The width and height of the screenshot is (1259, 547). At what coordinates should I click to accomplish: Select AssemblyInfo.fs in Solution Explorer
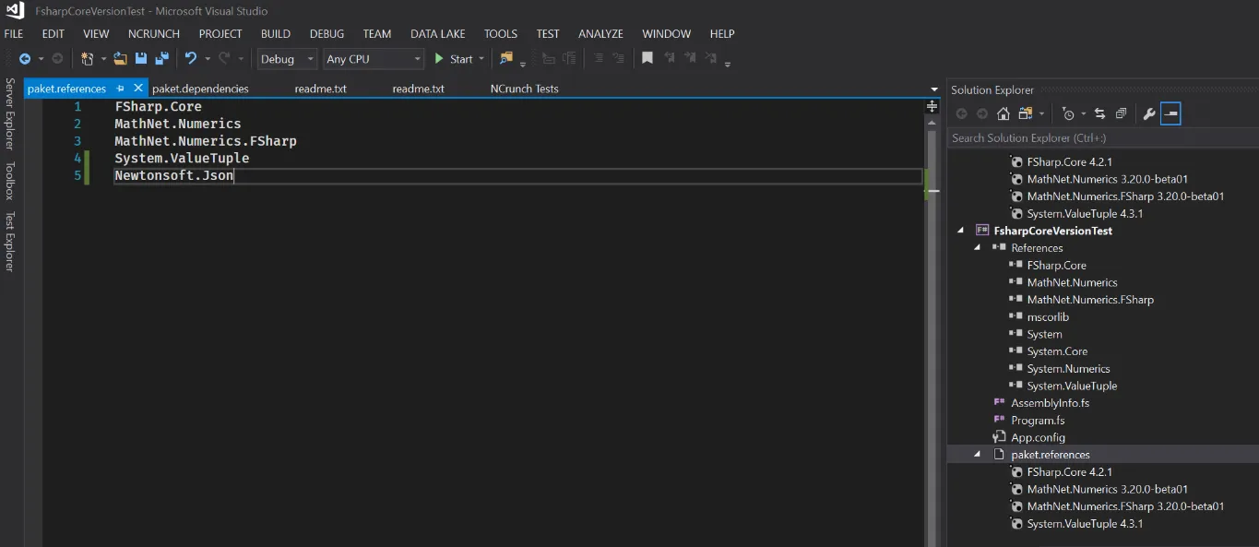[1050, 403]
